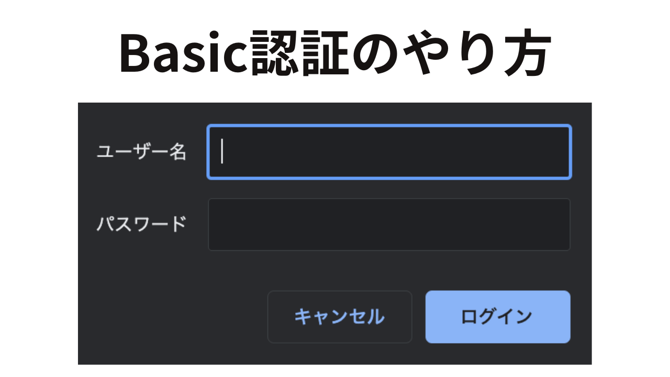The image size is (670, 377).
Task: Hit the light blue ログイン button
Action: (x=497, y=317)
